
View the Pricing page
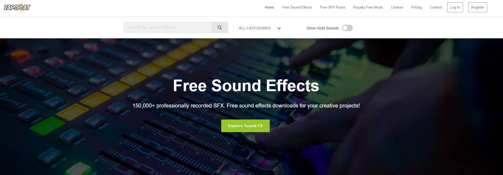pos(416,8)
